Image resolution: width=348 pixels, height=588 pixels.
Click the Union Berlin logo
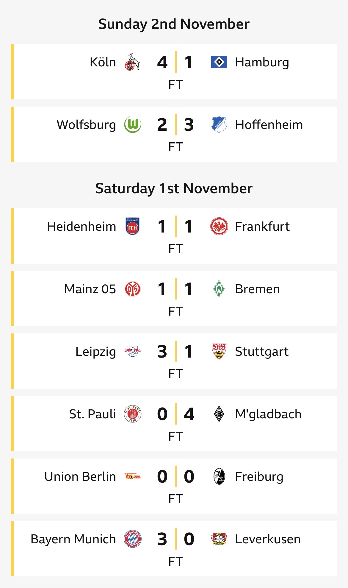[132, 477]
